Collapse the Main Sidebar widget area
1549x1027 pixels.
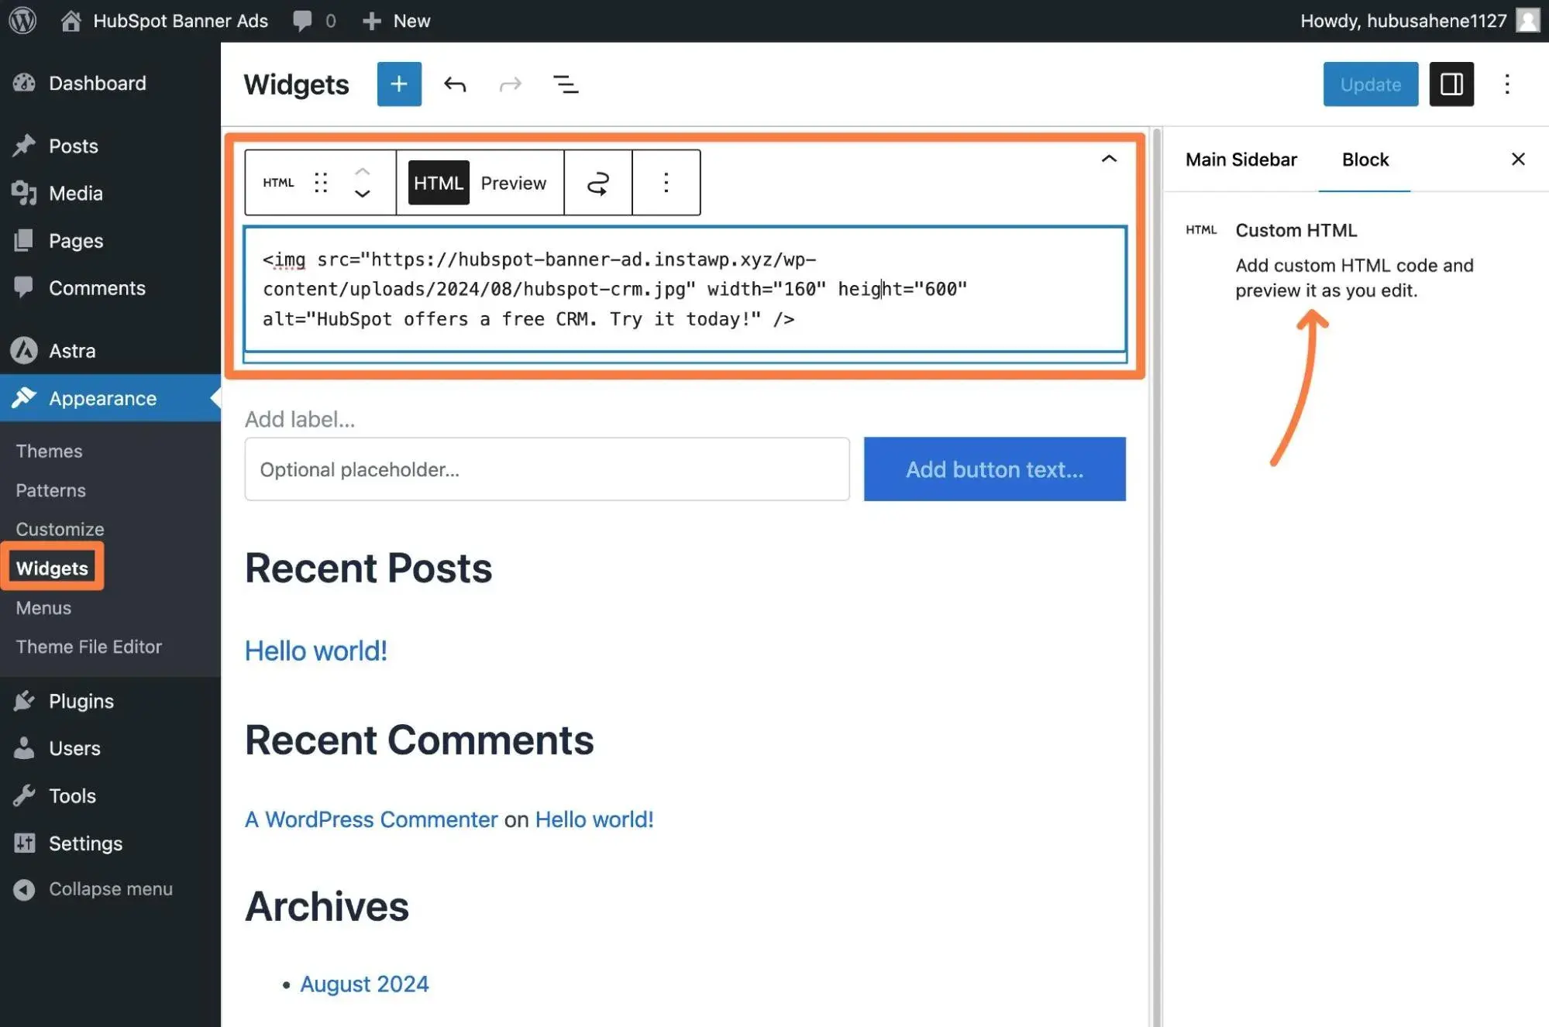click(x=1109, y=159)
